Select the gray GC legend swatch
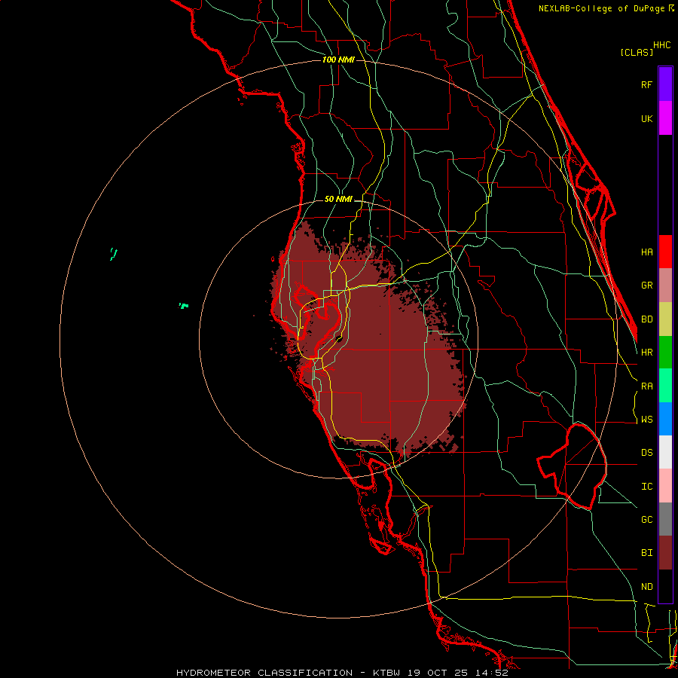This screenshot has width=678, height=678. [665, 519]
